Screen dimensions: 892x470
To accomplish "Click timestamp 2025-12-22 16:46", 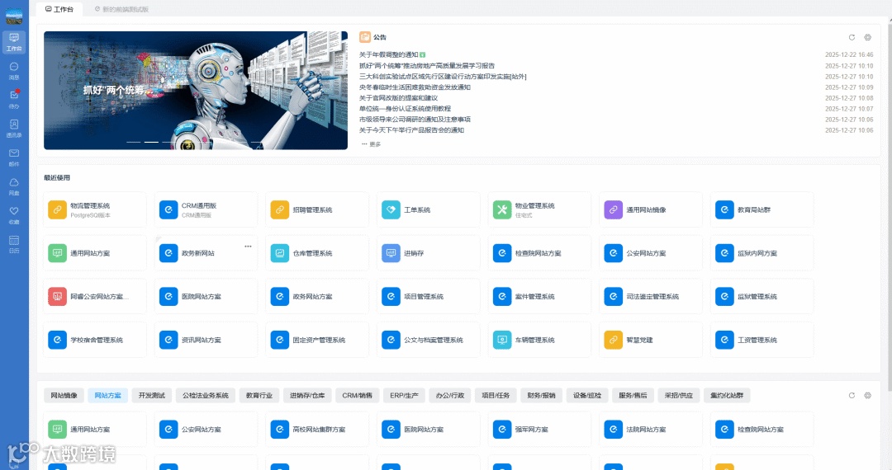I will pos(849,55).
